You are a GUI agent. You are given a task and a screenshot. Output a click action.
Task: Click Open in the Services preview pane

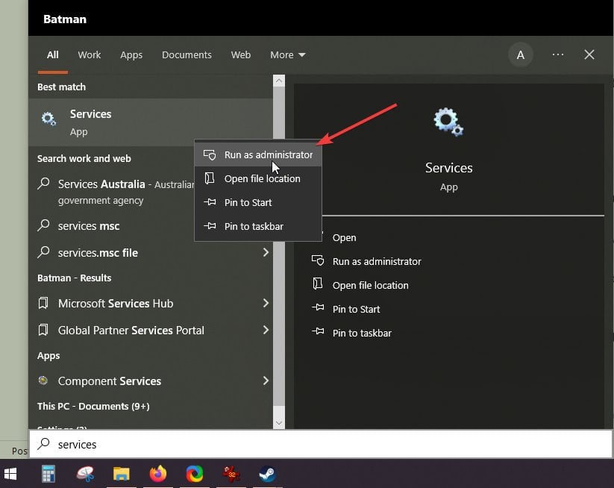tap(344, 238)
